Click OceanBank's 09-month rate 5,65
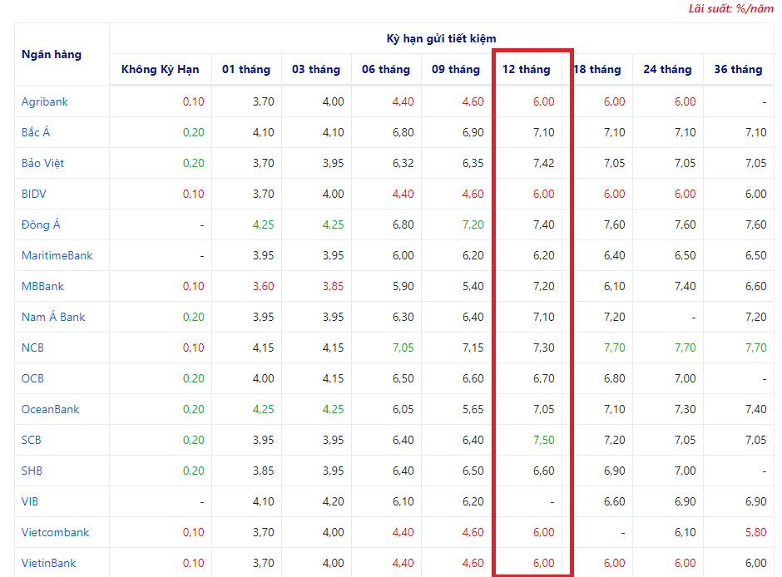The height and width of the screenshot is (577, 782). coord(473,410)
